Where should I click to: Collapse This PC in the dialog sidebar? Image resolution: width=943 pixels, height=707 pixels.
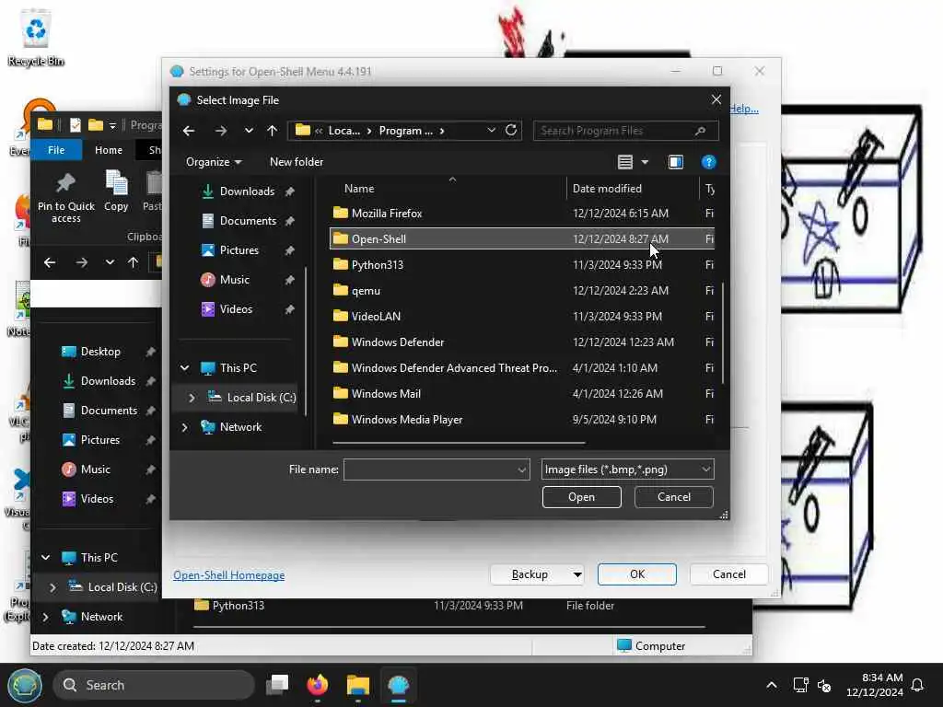[184, 368]
